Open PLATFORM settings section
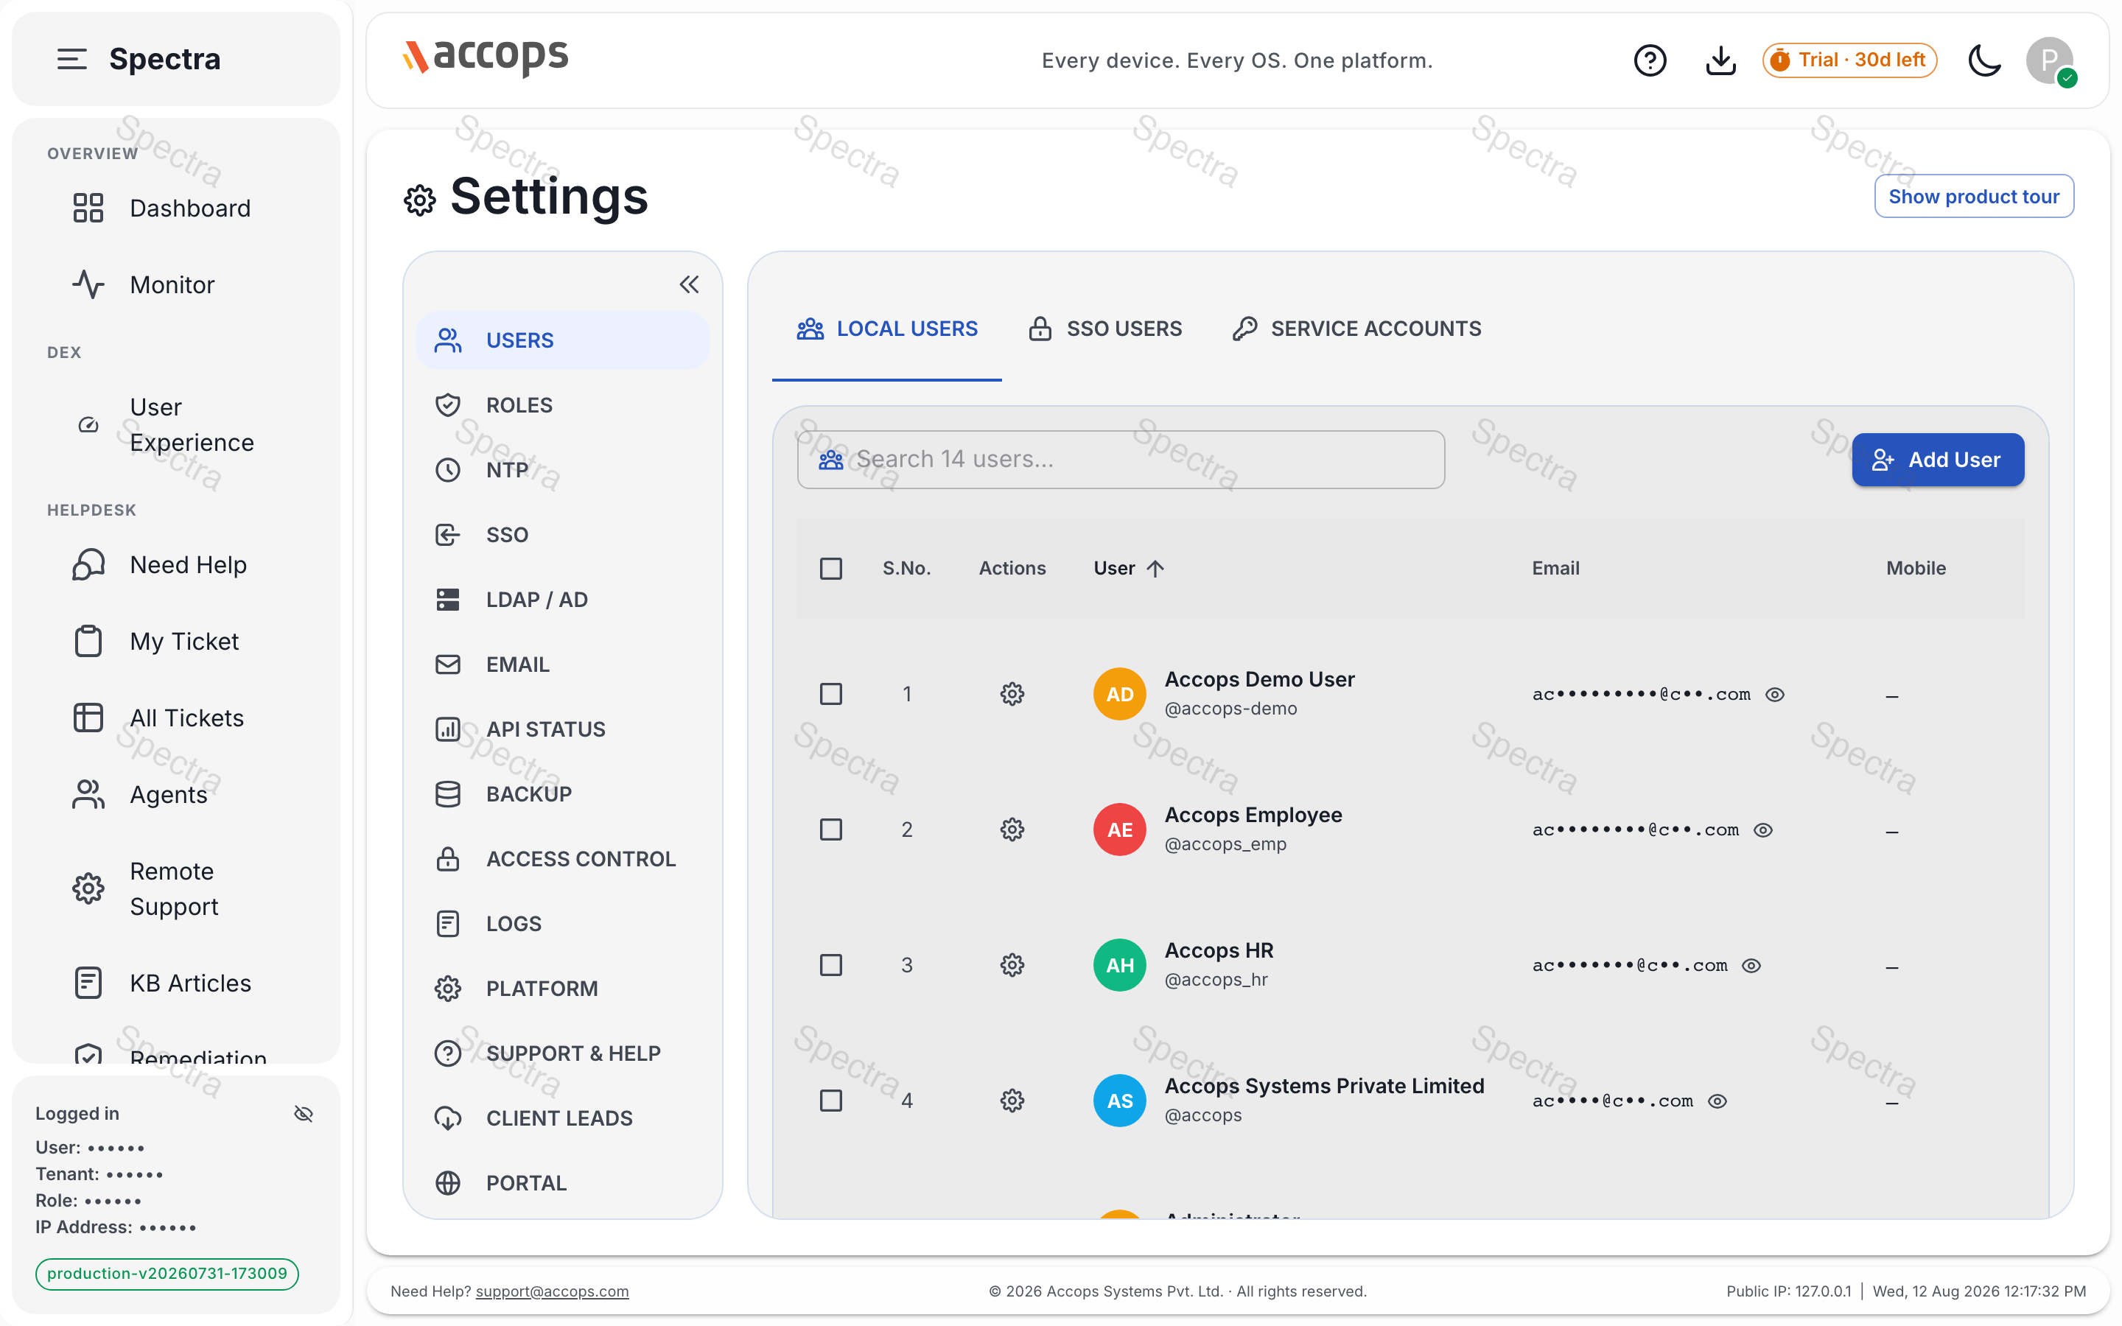 coord(562,989)
